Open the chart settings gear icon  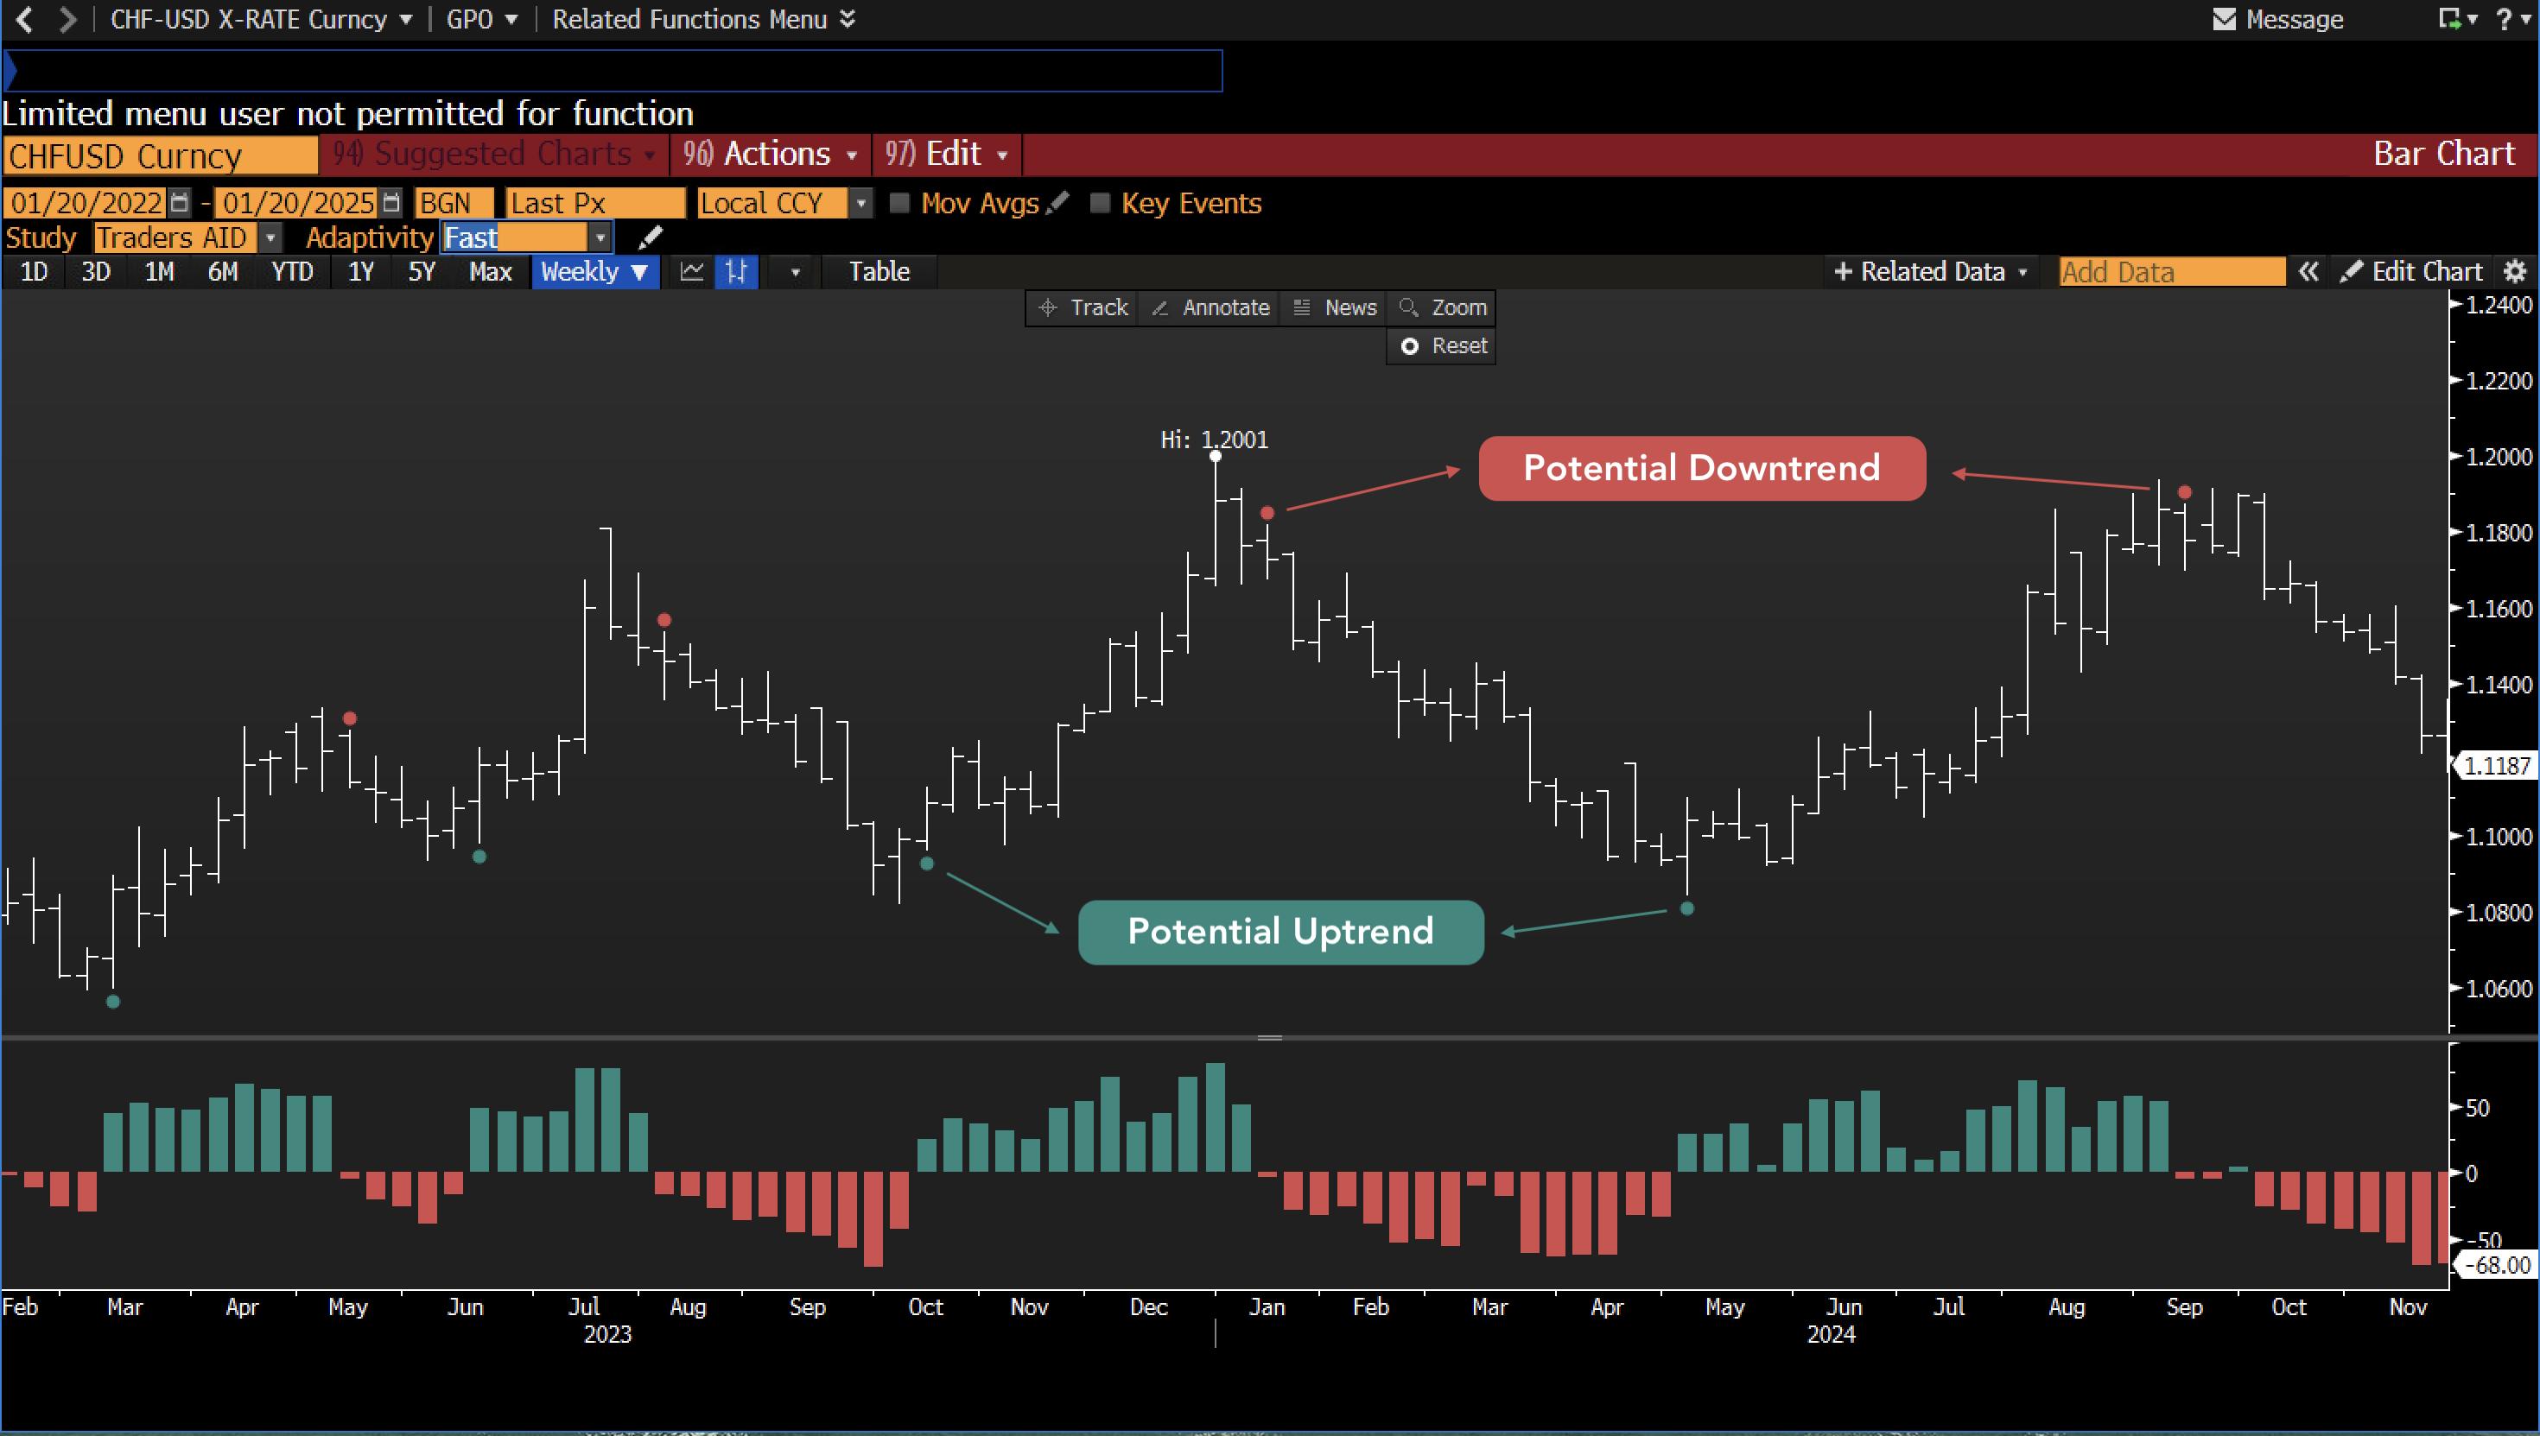(2514, 271)
